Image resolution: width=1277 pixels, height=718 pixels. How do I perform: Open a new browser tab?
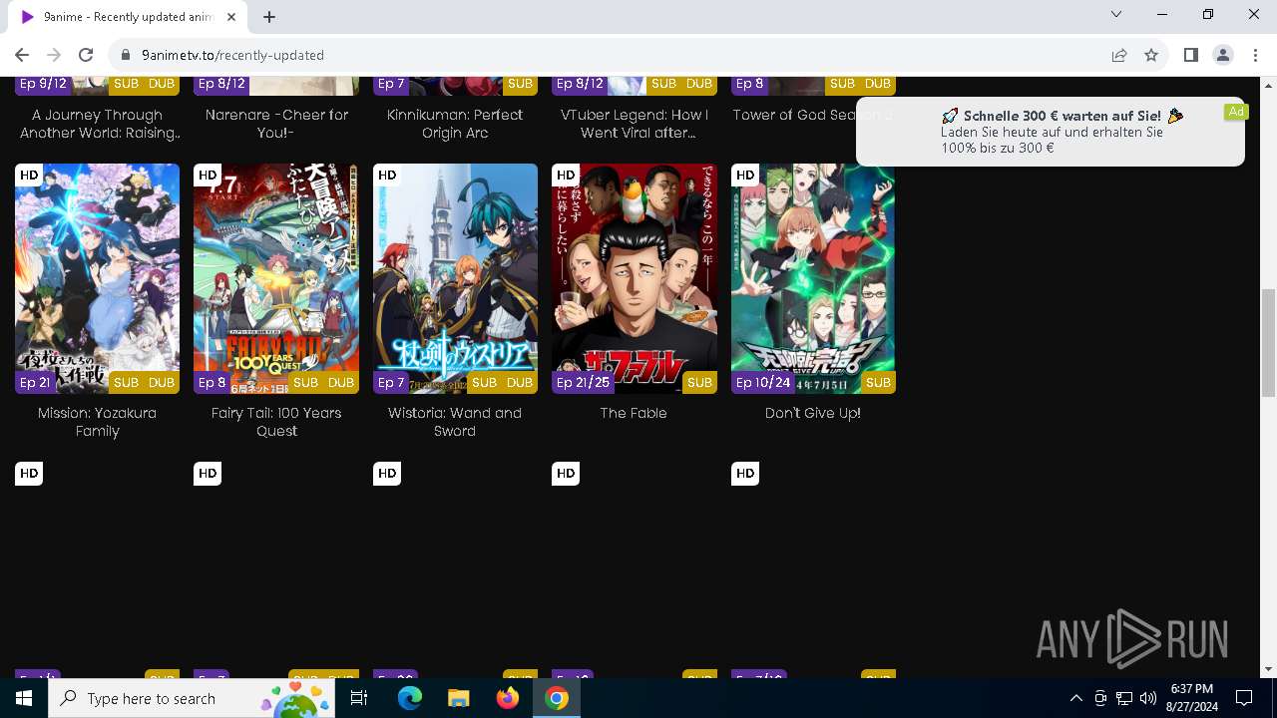pos(269,16)
